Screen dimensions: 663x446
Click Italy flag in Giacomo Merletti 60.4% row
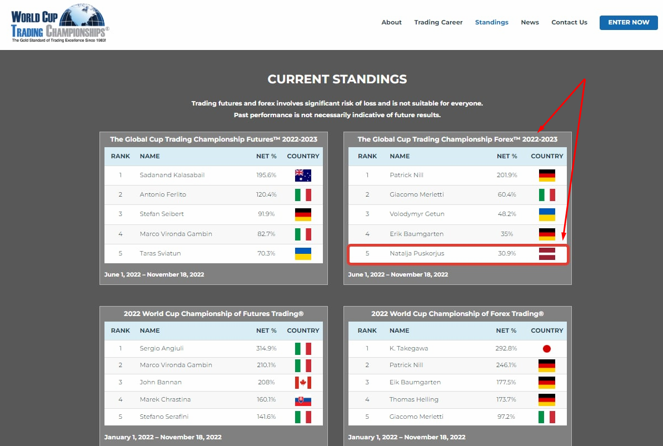click(547, 195)
